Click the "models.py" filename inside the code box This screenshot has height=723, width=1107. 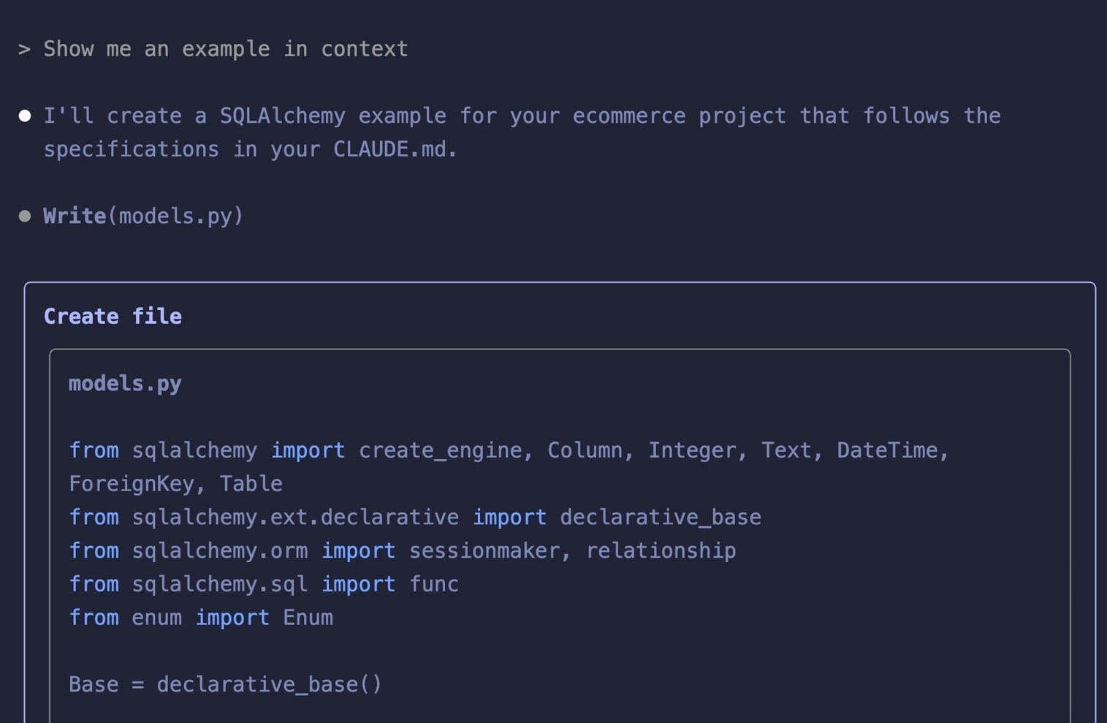coord(125,383)
